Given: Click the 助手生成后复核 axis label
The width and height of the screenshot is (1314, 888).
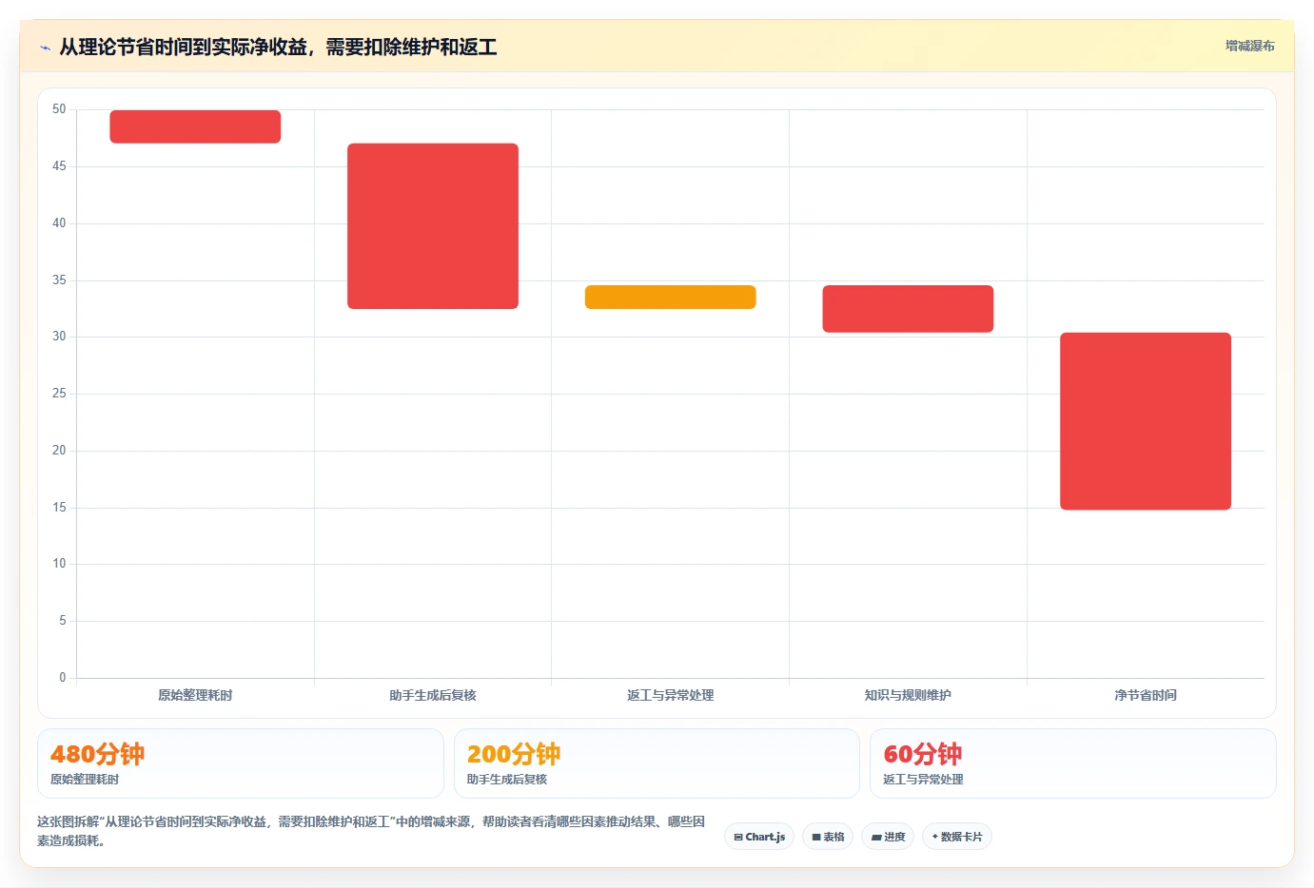Looking at the screenshot, I should pyautogui.click(x=433, y=695).
